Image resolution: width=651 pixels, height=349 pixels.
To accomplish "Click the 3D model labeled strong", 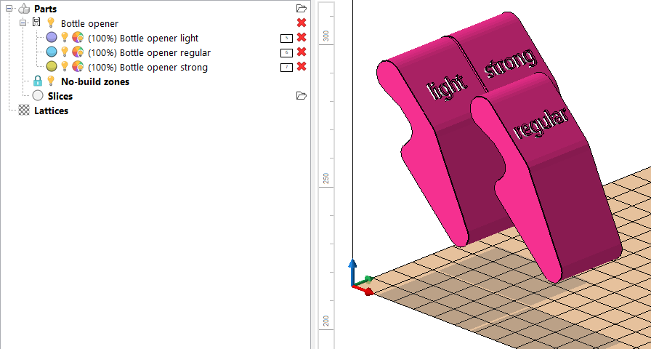I will coord(509,52).
